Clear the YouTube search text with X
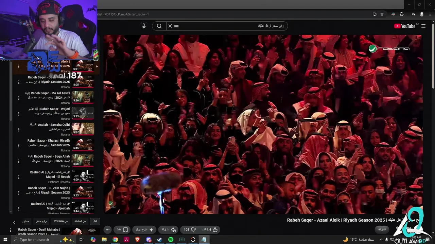The height and width of the screenshot is (244, 435). [170, 26]
